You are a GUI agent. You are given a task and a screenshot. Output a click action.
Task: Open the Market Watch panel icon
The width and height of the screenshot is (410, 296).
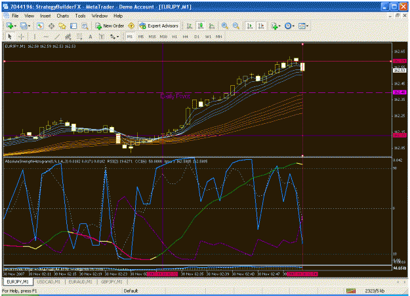click(40, 26)
